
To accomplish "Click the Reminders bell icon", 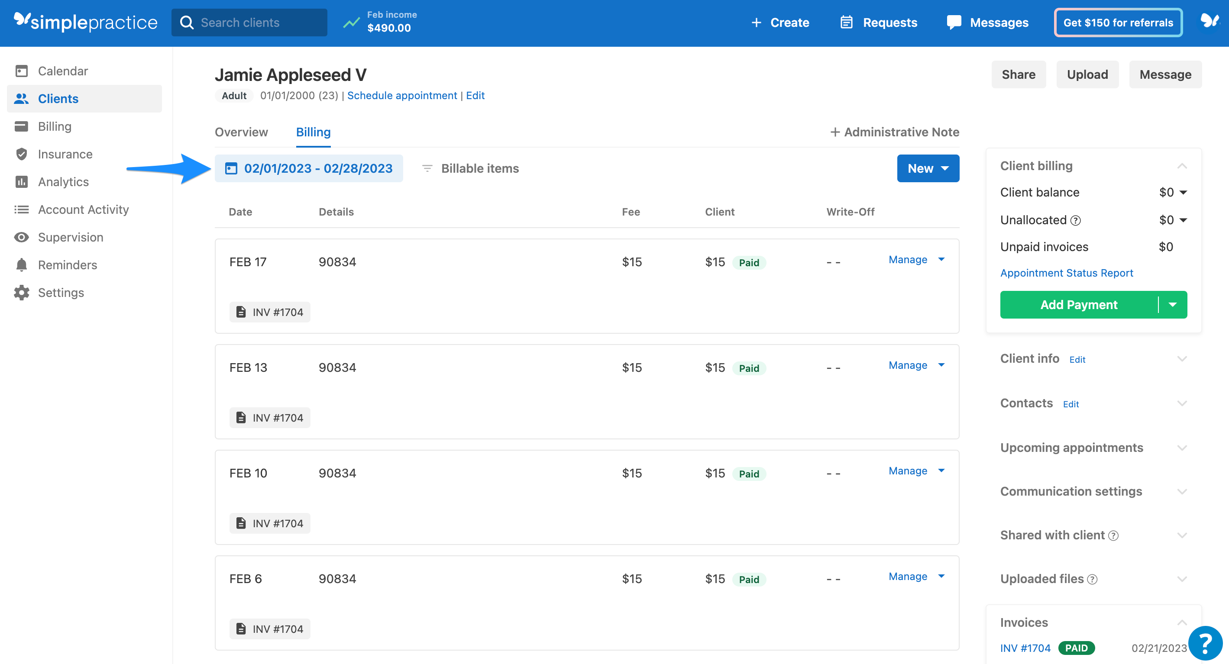I will tap(22, 265).
